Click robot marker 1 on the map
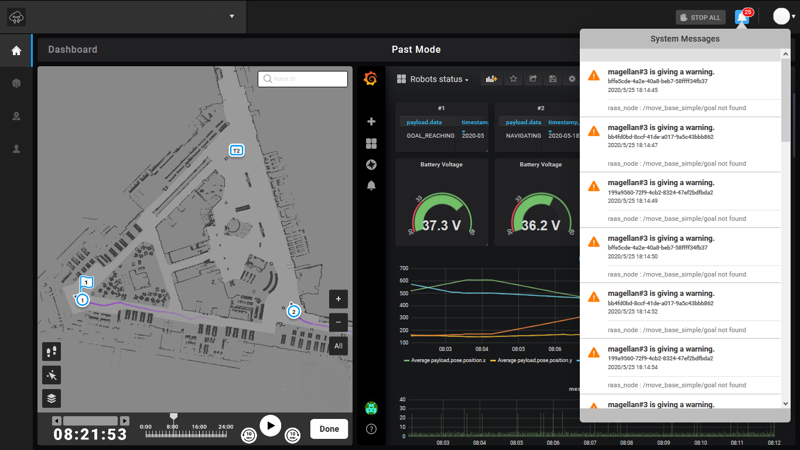800x450 pixels. click(x=83, y=300)
